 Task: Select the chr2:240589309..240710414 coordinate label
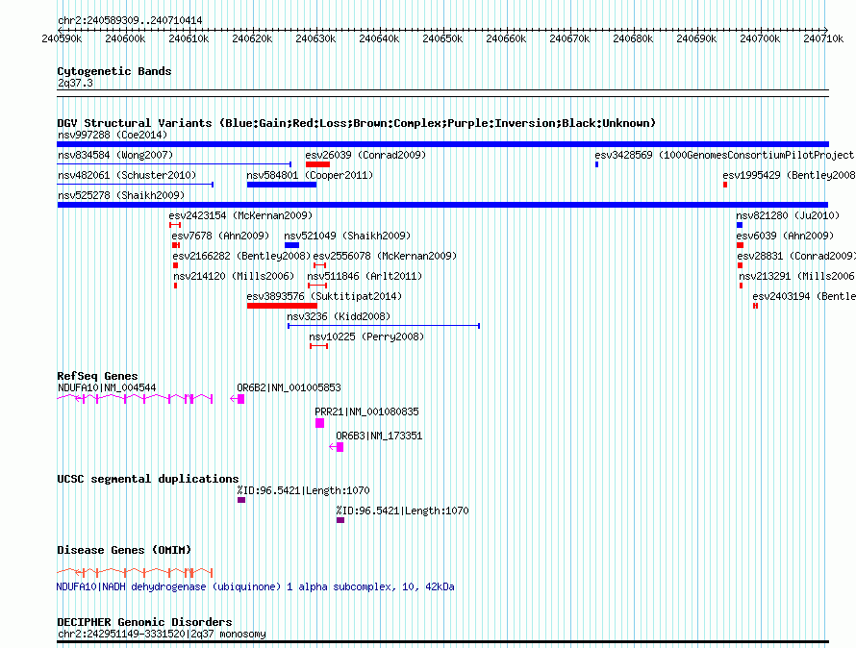click(130, 20)
